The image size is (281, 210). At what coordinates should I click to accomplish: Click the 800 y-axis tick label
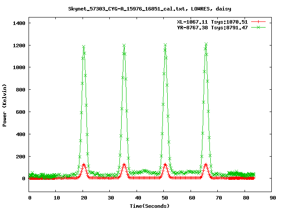coord(21,90)
